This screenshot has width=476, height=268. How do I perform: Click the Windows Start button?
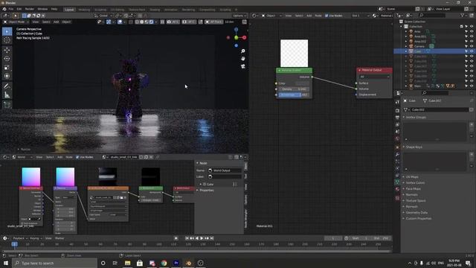point(6,263)
